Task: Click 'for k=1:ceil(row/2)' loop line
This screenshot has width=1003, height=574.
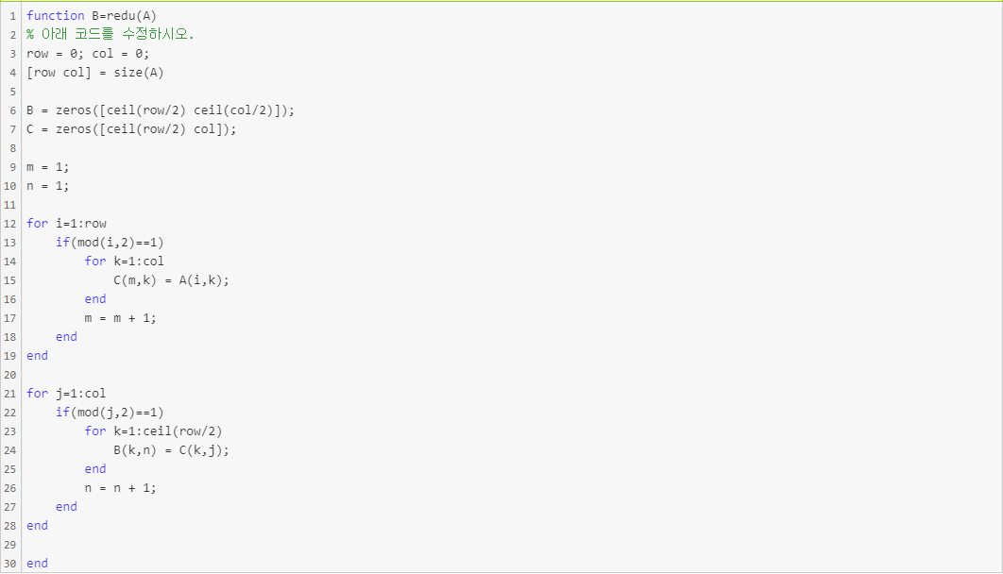Action: pos(154,431)
